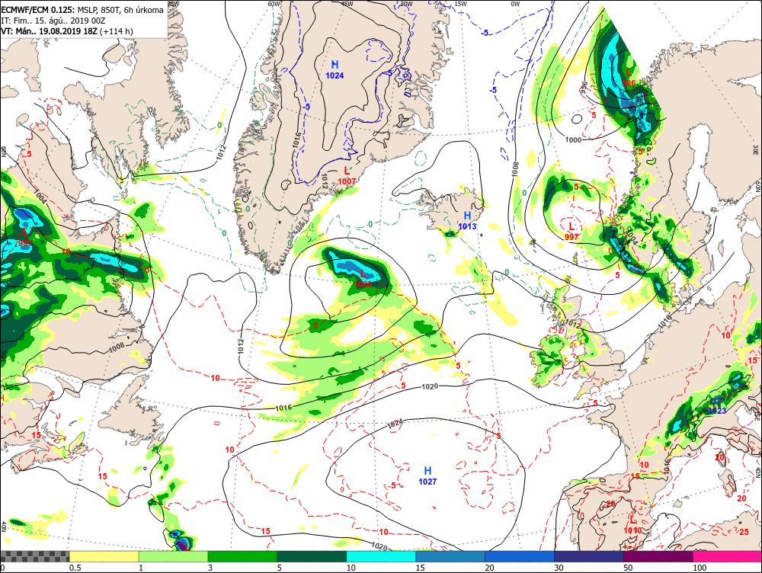Screen dimensions: 762x573
Task: Click the 'L 1007' low marker on Greenland coast
Action: 347,175
